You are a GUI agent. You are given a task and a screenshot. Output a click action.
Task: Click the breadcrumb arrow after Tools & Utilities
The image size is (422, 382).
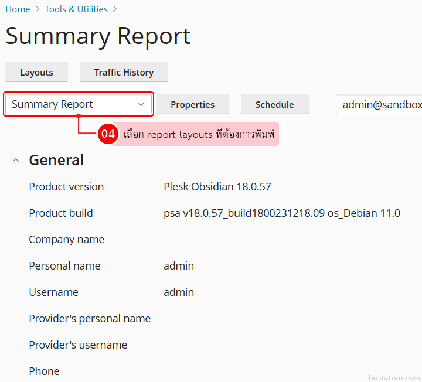point(115,9)
